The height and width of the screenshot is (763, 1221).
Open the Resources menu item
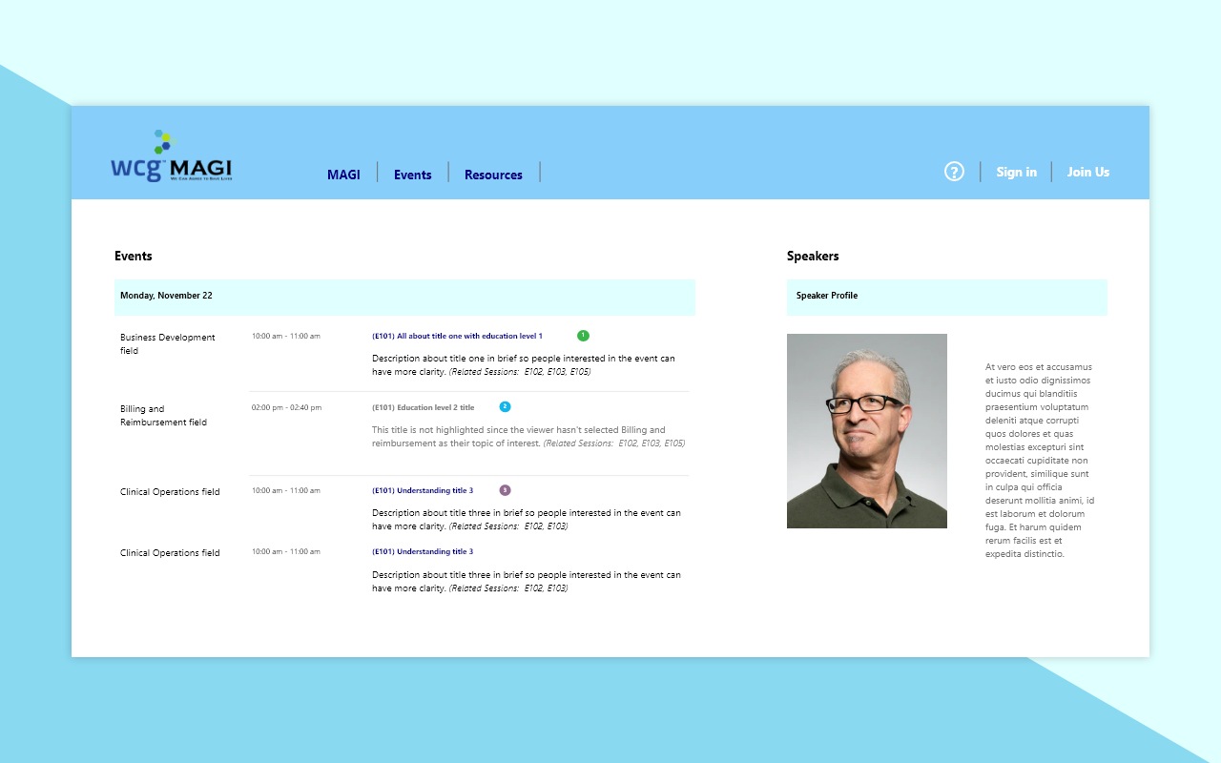pyautogui.click(x=493, y=175)
